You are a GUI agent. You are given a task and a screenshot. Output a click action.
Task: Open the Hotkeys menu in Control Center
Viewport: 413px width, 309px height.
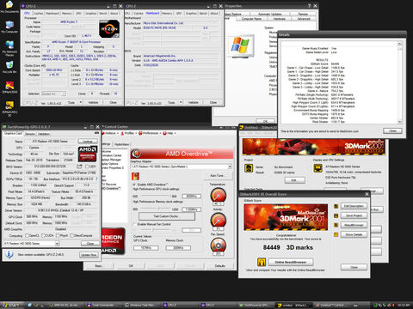(x=109, y=133)
